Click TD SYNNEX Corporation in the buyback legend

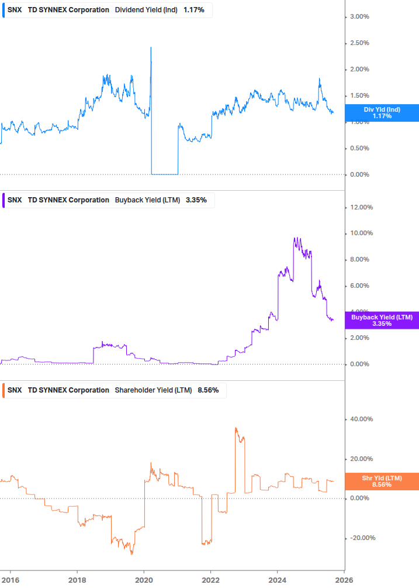(x=68, y=200)
